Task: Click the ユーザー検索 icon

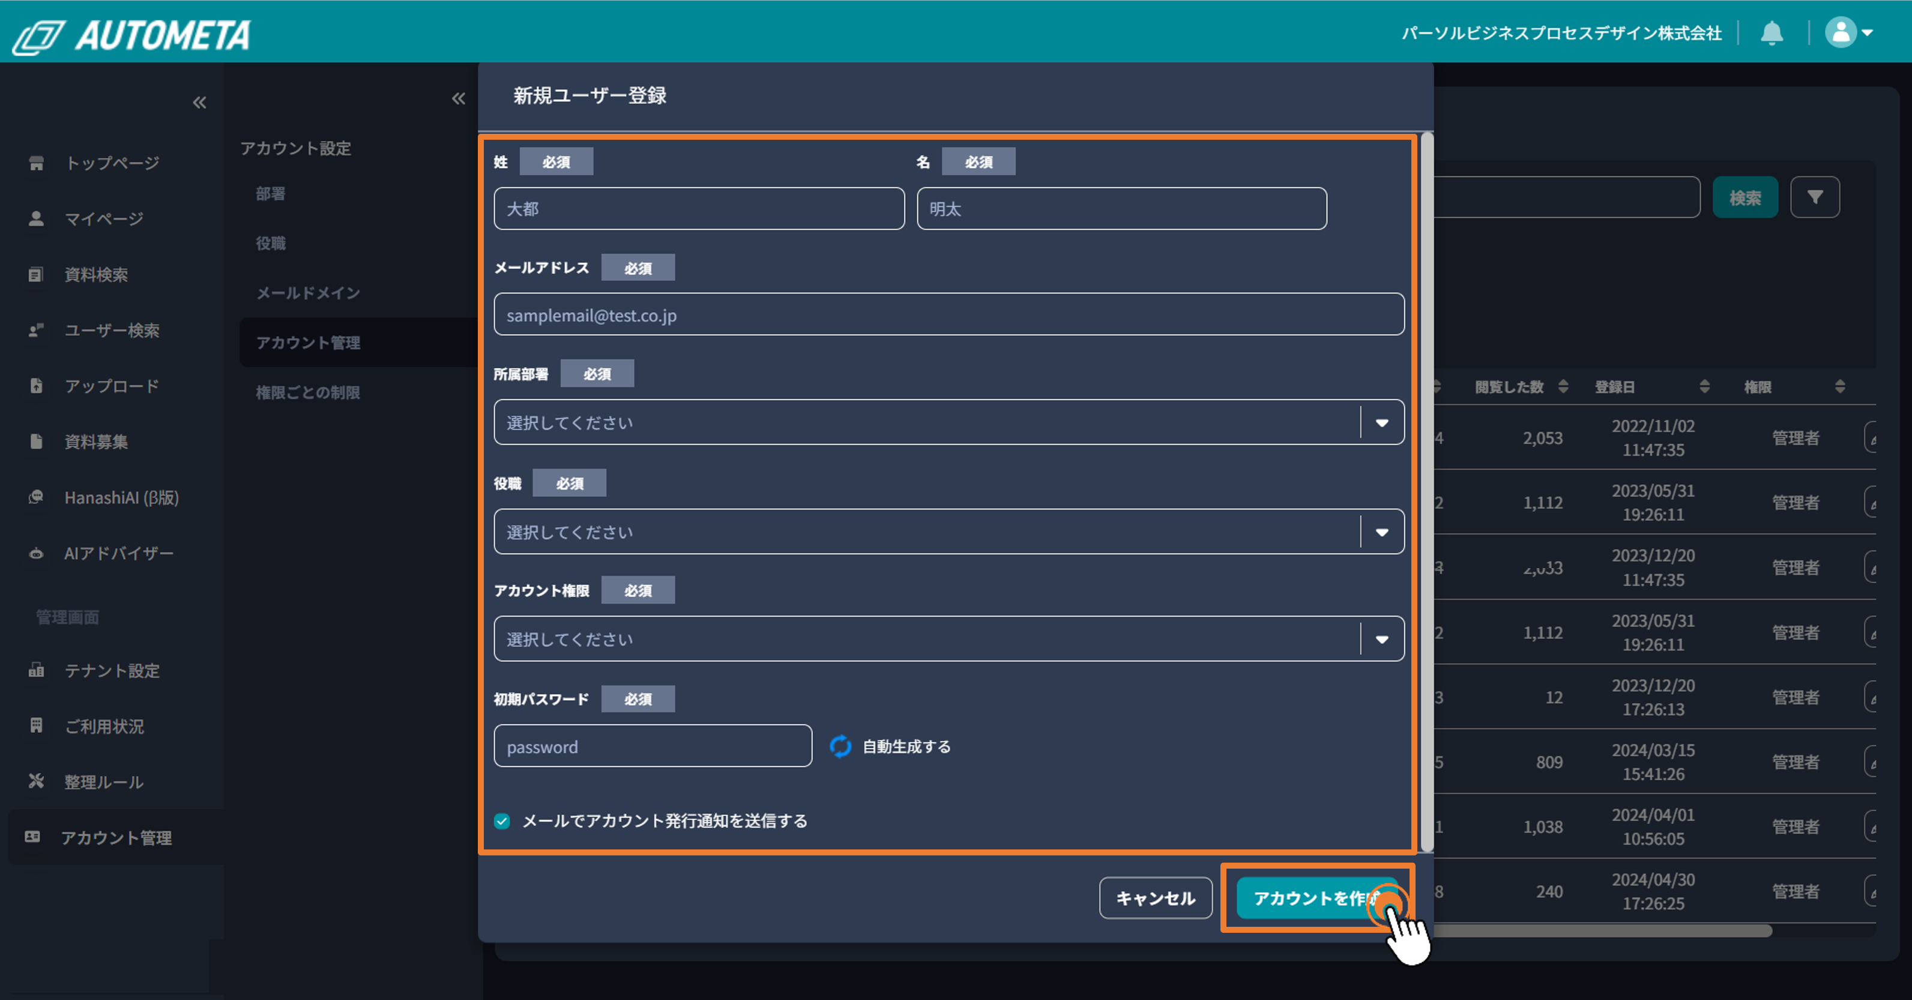Action: pos(35,330)
